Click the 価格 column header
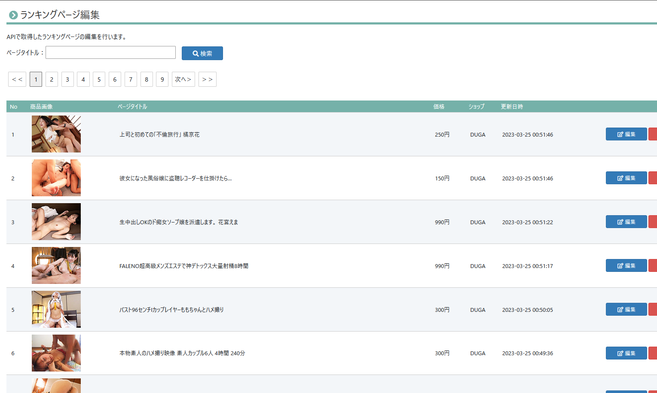 [x=439, y=107]
